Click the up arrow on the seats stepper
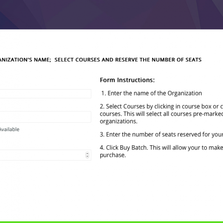 pyautogui.click(x=87, y=153)
